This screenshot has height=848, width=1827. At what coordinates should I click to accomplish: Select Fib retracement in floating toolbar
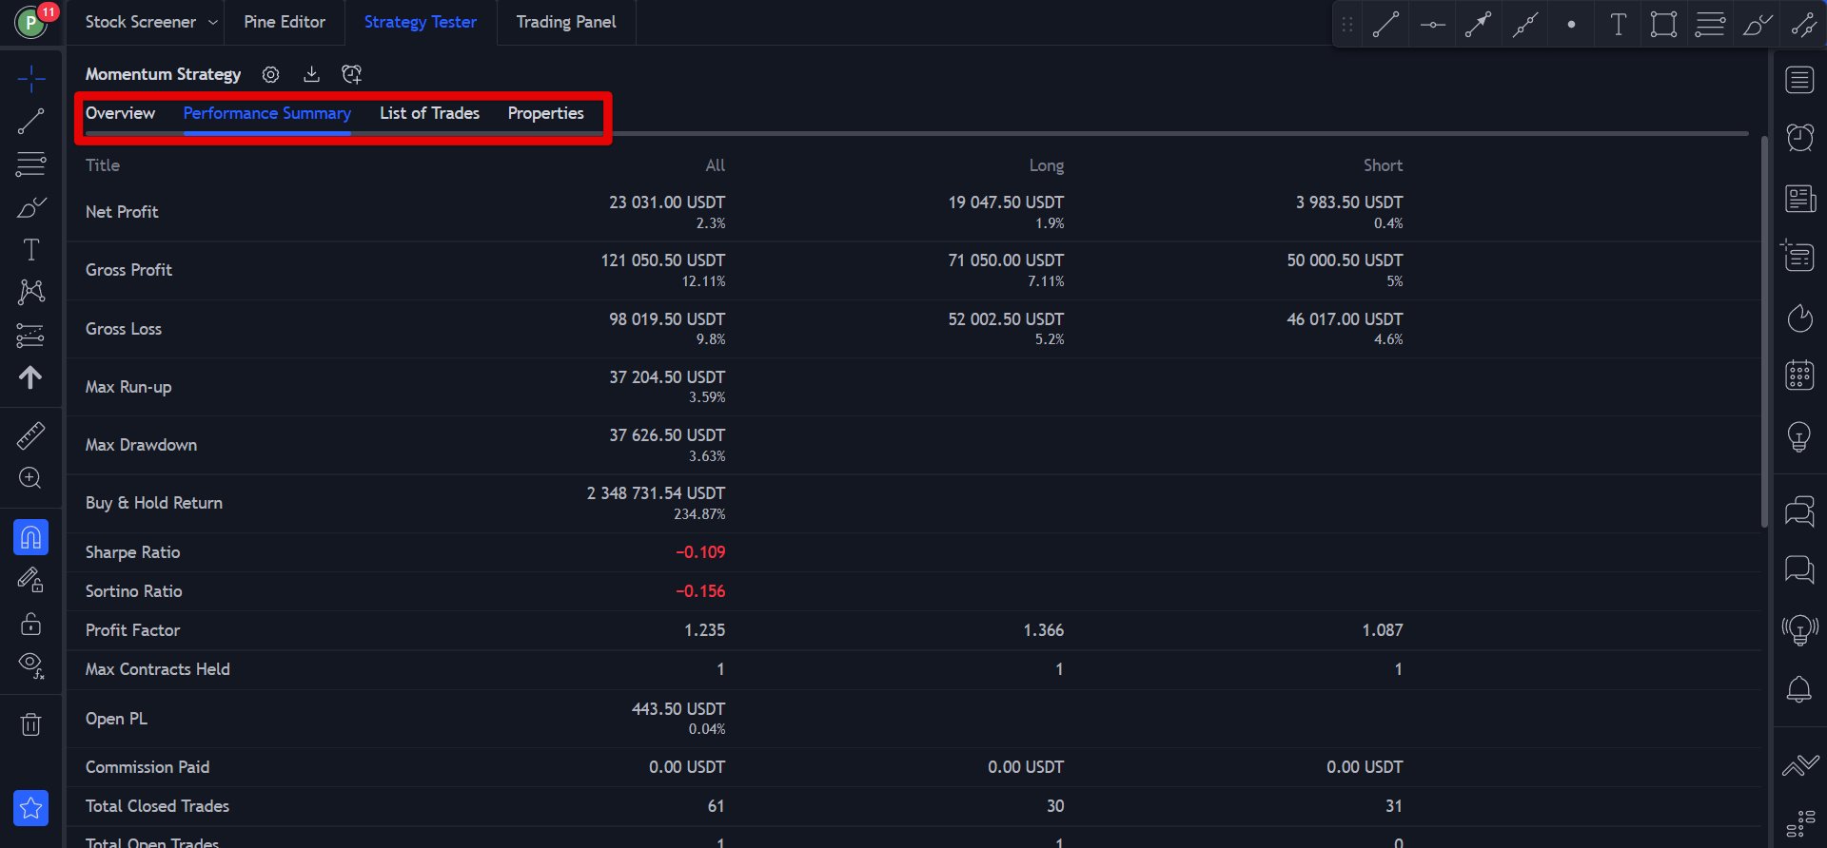(1710, 25)
